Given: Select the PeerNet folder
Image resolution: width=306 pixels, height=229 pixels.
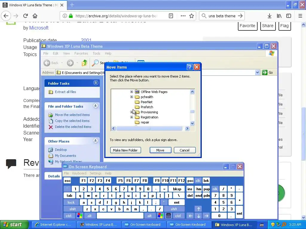Looking at the screenshot, I should (x=146, y=102).
